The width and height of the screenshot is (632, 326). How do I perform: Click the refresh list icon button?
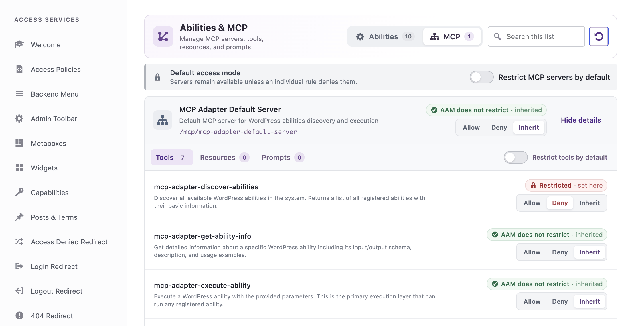[599, 36]
